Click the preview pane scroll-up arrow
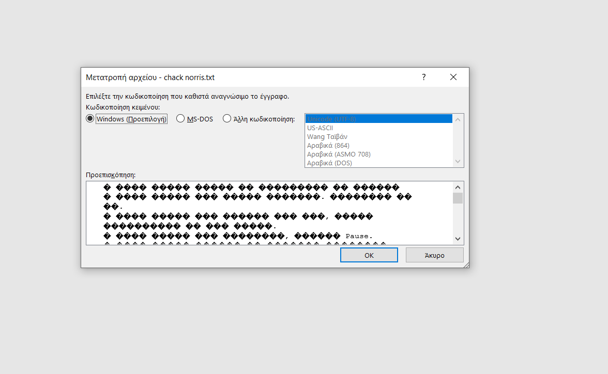608x374 pixels. (458, 187)
